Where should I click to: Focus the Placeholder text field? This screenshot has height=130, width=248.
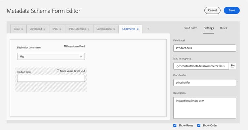[205, 83]
